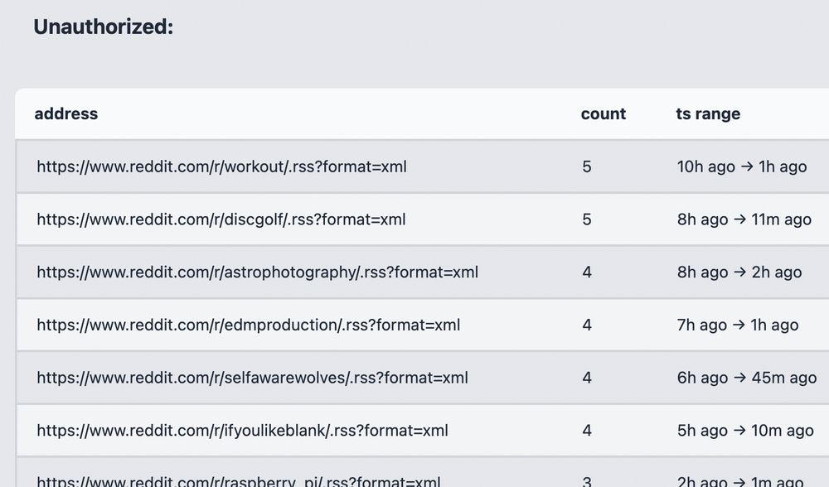Click the count value in the ifyoulikeblank row
Image resolution: width=829 pixels, height=487 pixels.
(x=587, y=431)
